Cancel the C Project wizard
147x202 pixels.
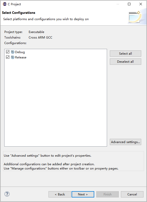[132, 194]
